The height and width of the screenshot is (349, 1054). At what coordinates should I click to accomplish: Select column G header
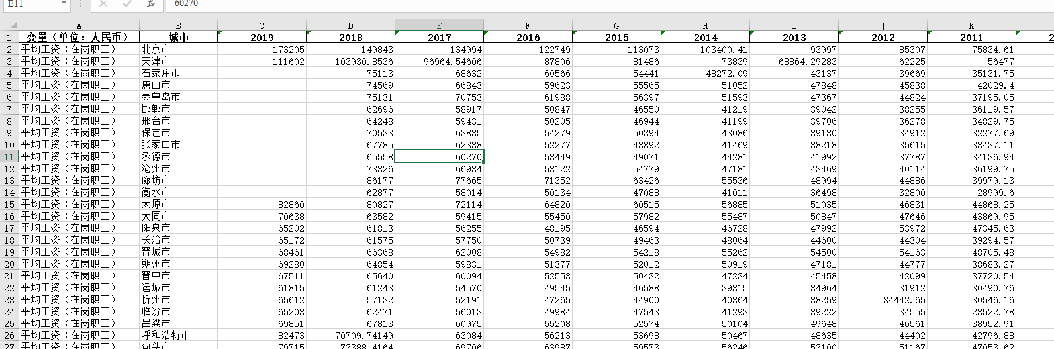[x=616, y=25]
